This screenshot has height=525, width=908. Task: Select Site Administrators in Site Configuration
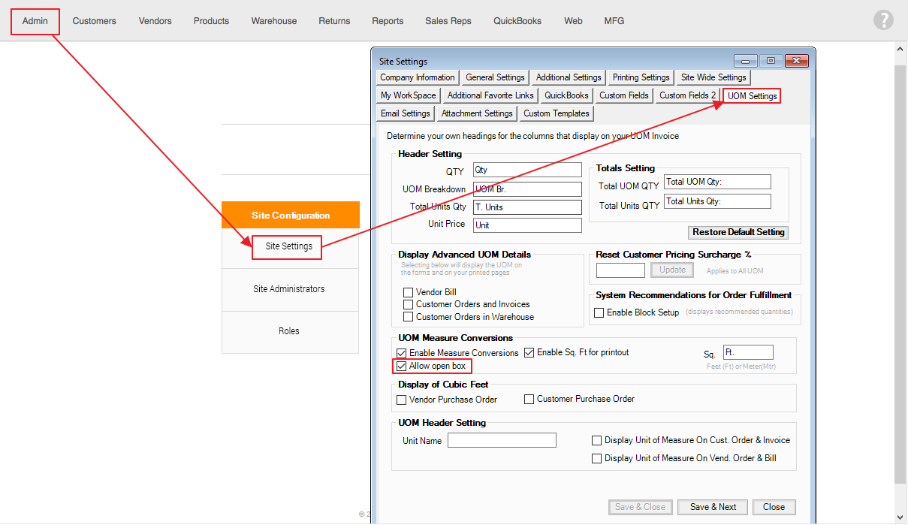[289, 289]
